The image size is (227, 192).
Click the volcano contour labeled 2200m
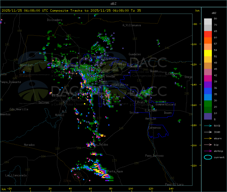pyautogui.click(x=77, y=176)
